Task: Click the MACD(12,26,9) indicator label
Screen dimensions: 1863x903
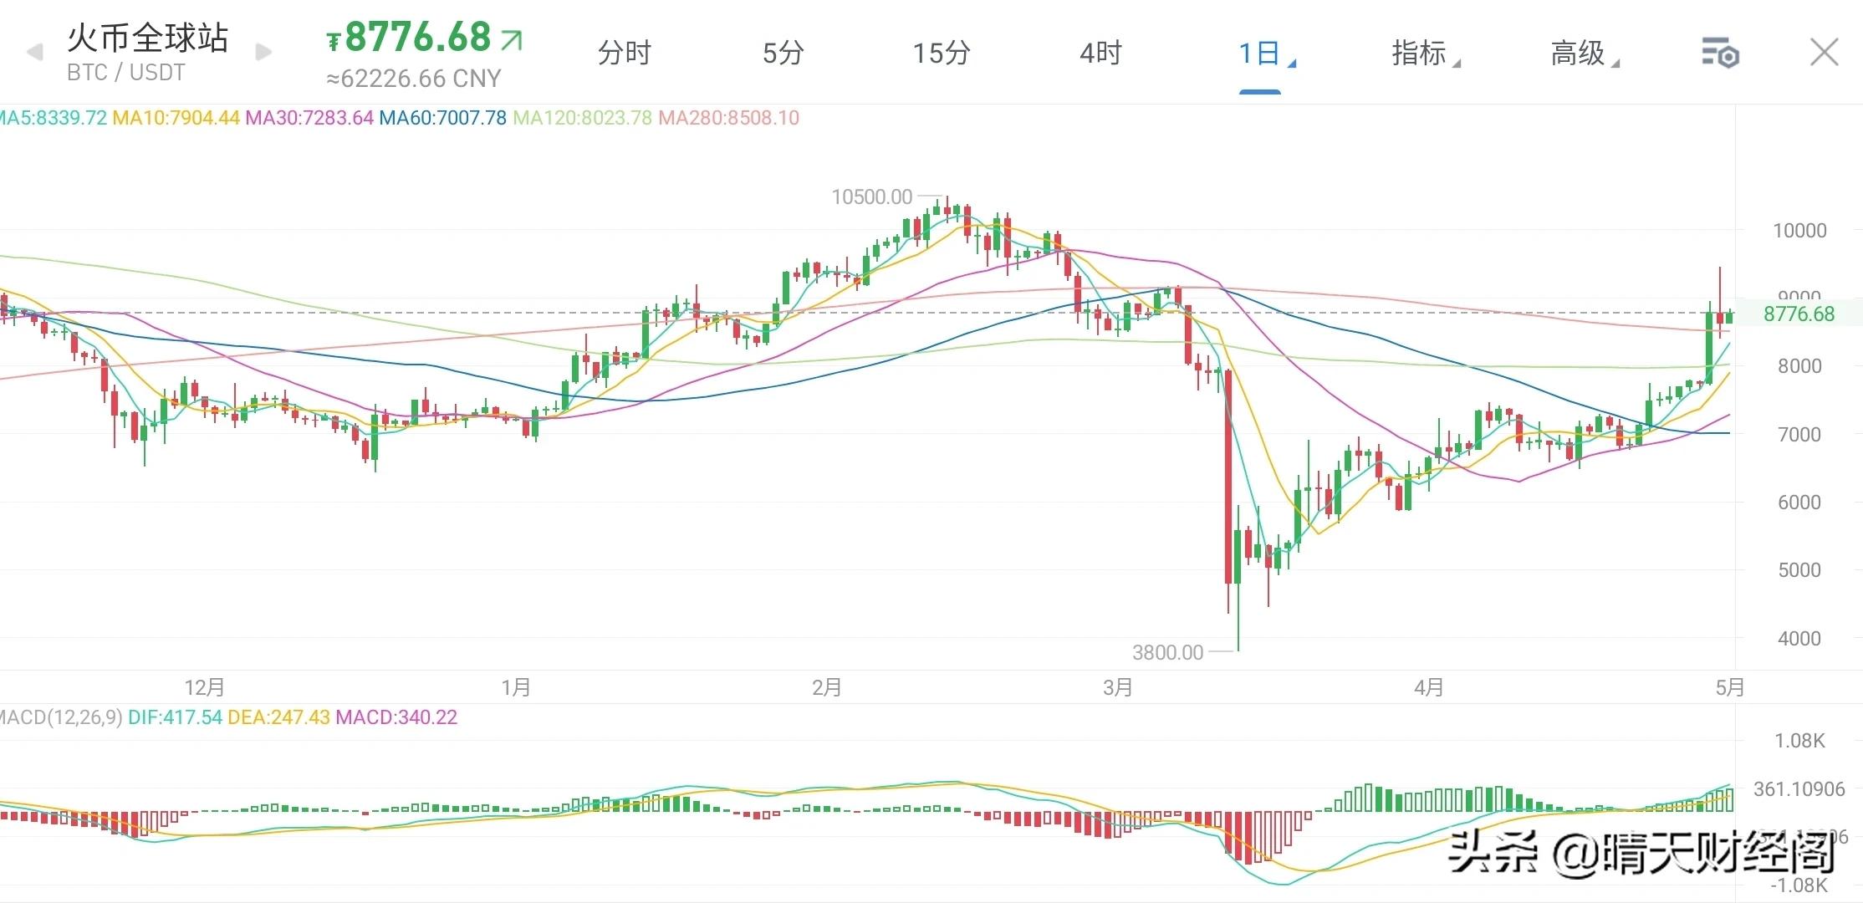Action: pos(60,717)
